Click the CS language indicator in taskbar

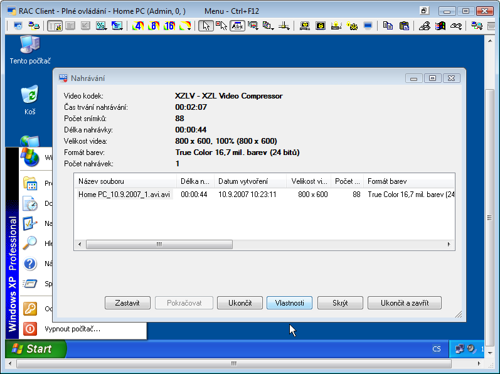point(437,349)
